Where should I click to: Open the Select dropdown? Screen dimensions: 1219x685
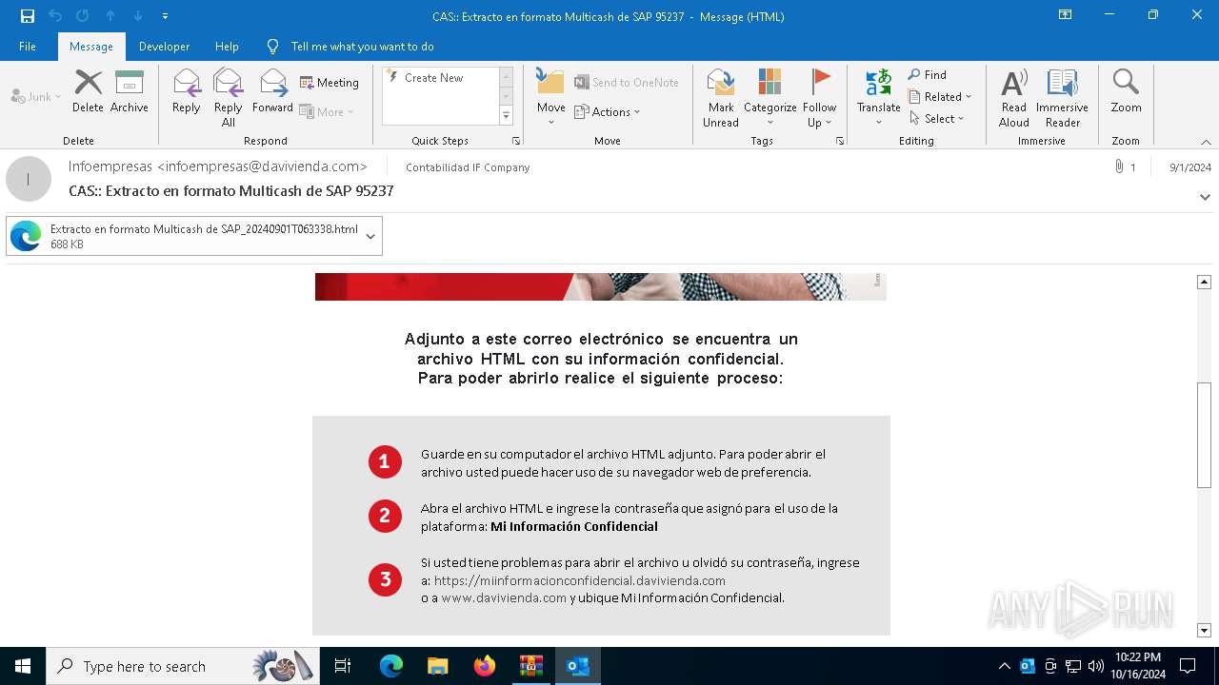tap(936, 118)
